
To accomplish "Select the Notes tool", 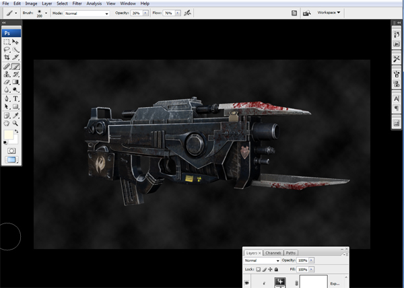I will click(7, 115).
